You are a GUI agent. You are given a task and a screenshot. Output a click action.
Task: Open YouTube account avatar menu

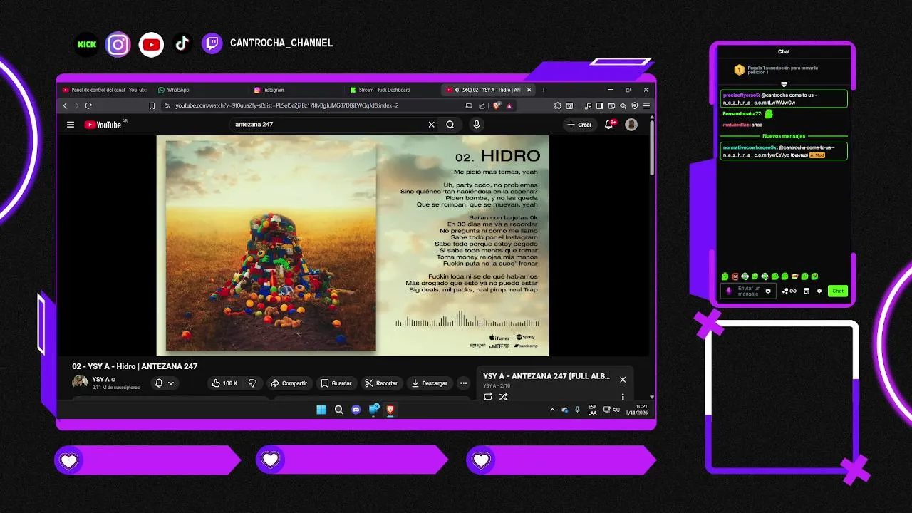click(631, 125)
